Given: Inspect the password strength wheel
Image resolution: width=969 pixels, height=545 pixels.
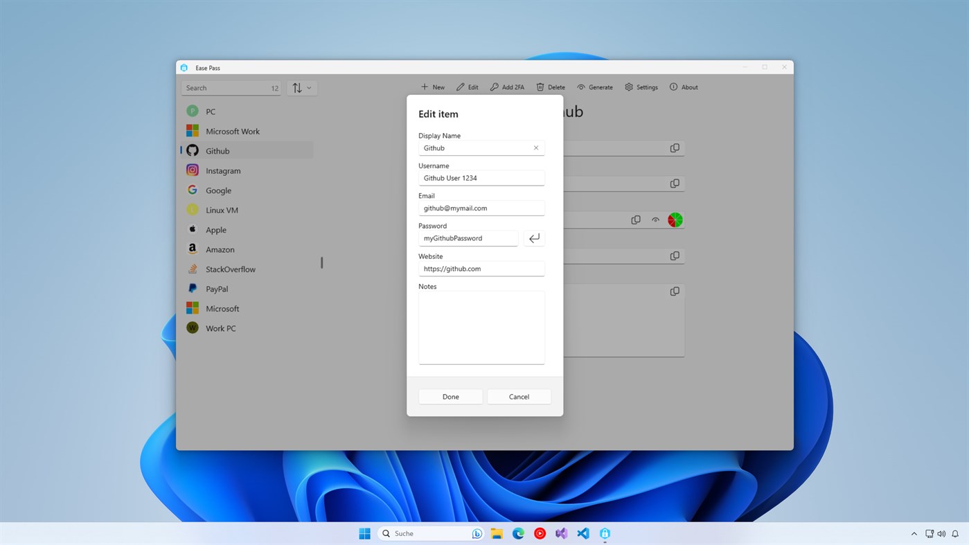Looking at the screenshot, I should coord(675,220).
